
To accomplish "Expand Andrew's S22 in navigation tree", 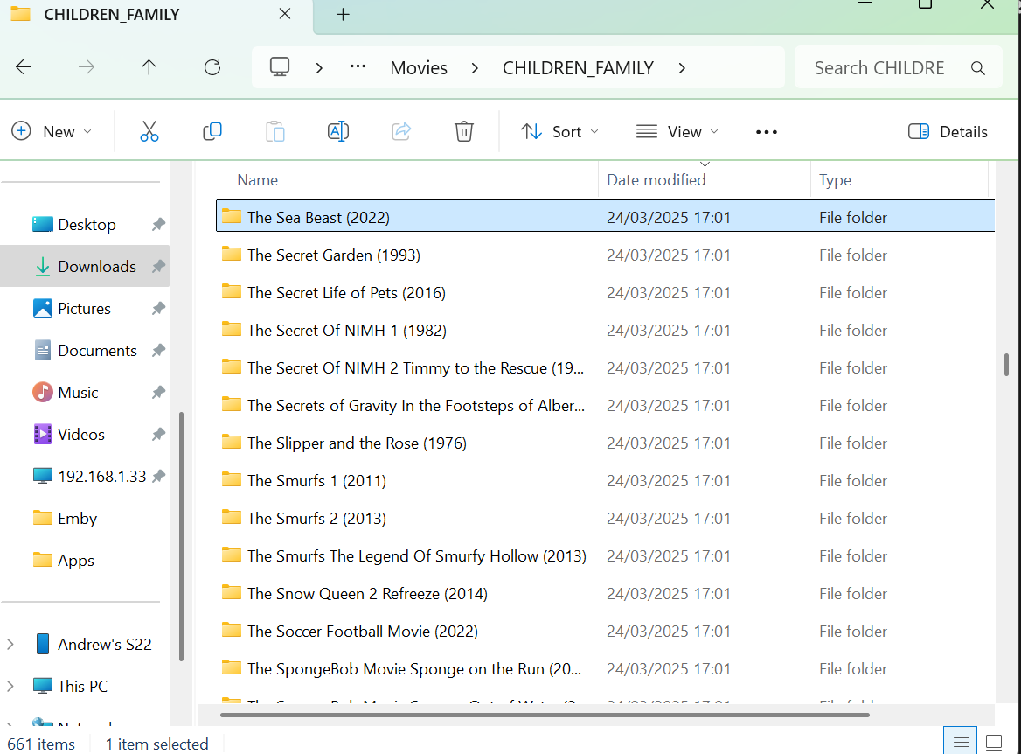I will coord(10,645).
